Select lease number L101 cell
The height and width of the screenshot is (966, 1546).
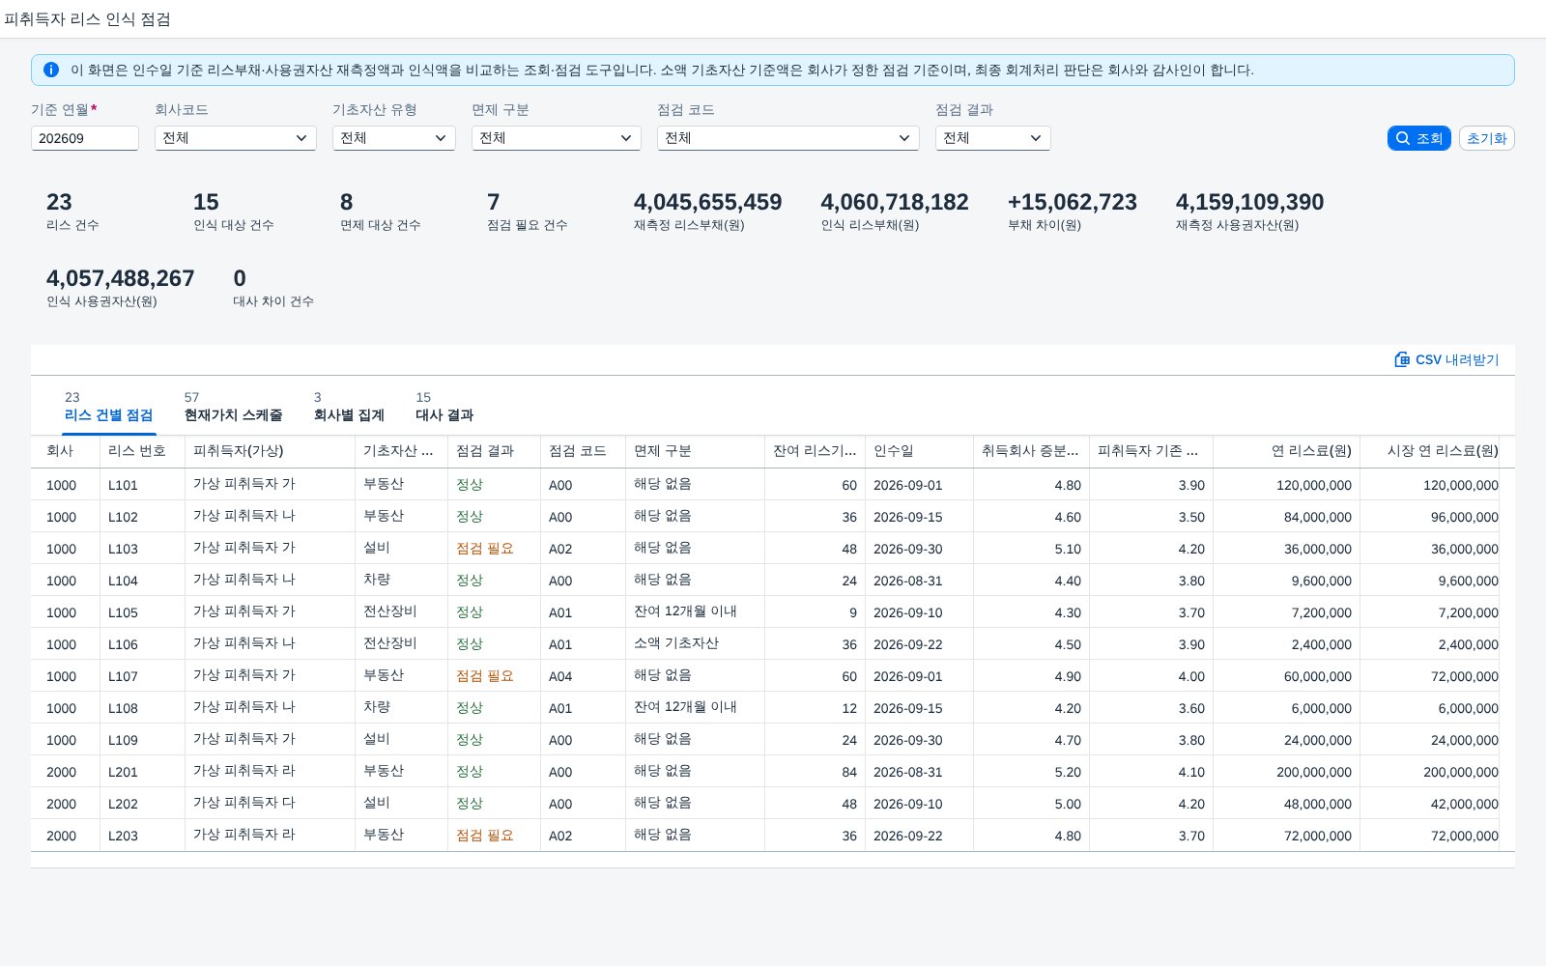(123, 485)
